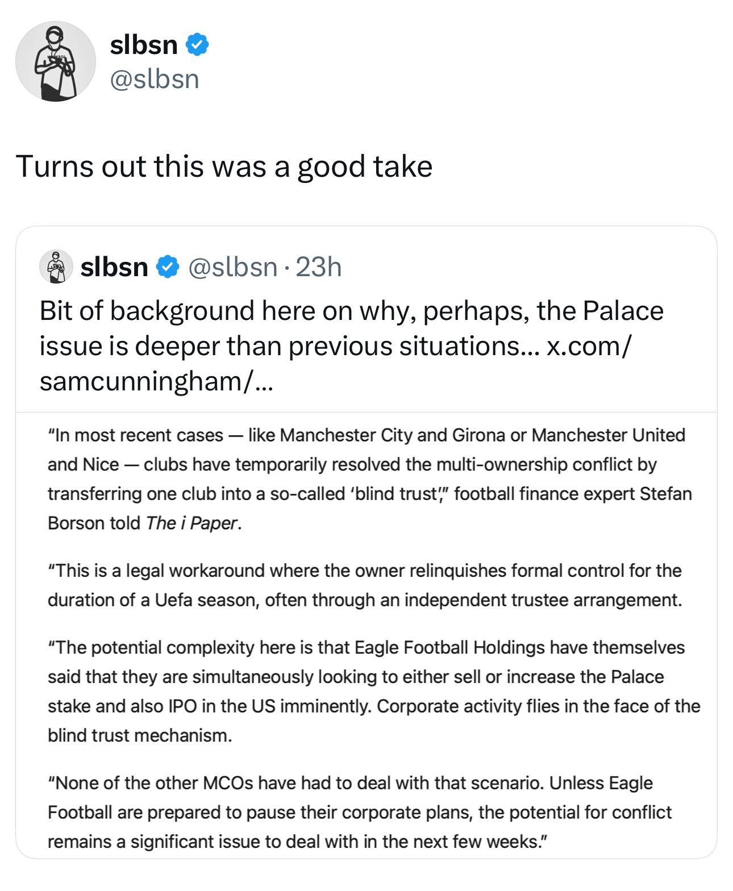The width and height of the screenshot is (733, 891).
Task: Open the large slbsn profile avatar
Action: 55,61
